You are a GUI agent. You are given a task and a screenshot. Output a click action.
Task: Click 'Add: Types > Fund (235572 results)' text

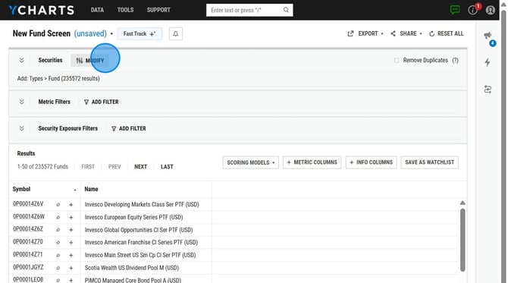coord(58,78)
